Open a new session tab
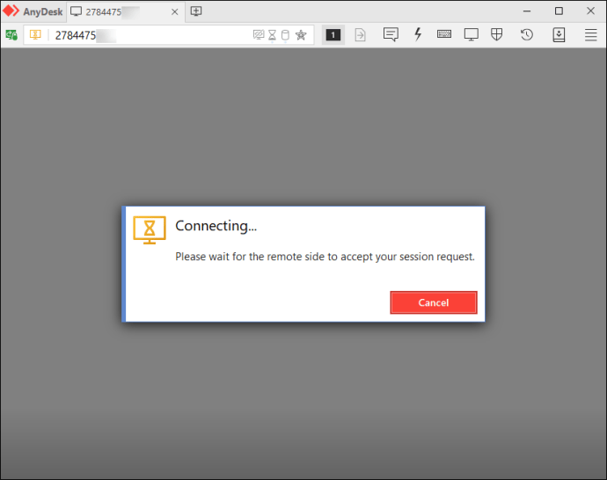Image resolution: width=607 pixels, height=480 pixels. 196,11
